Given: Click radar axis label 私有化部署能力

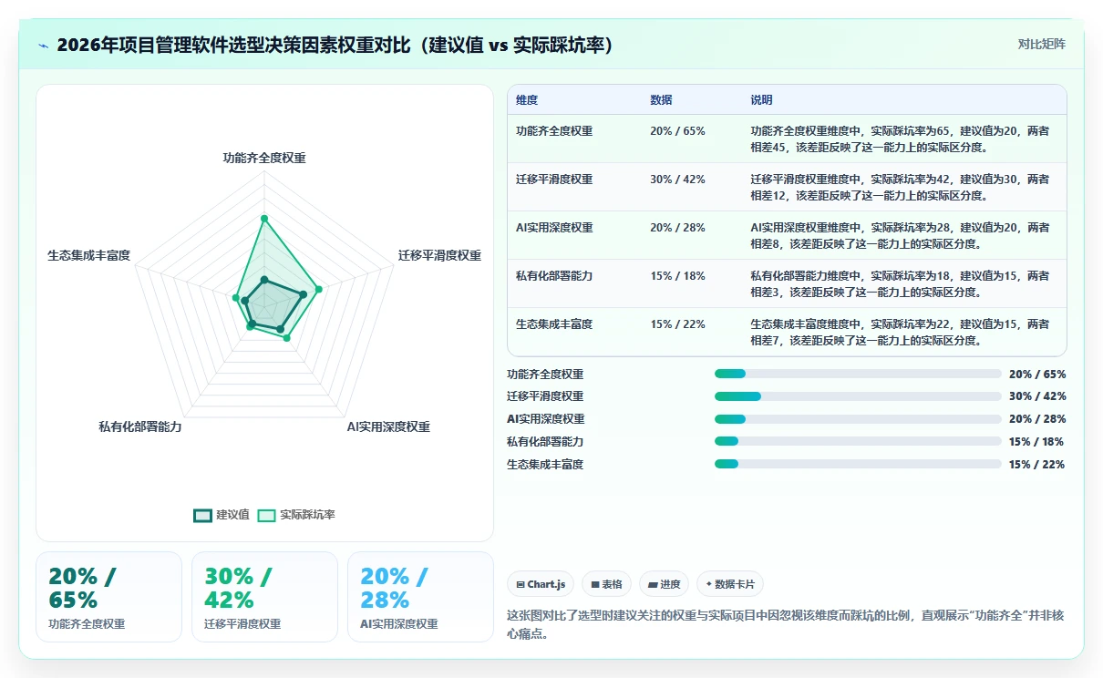Looking at the screenshot, I should 140,426.
